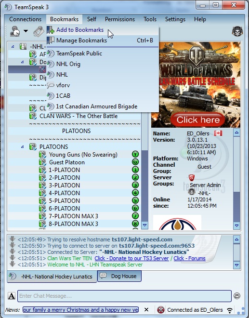Viewport: 249px width, 318px height.
Task: Click the skull avatar icon in toolbar
Action: click(237, 31)
